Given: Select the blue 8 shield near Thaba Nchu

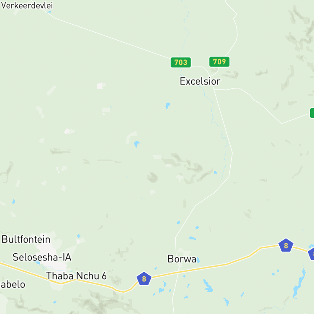Looking at the screenshot, I should (144, 278).
